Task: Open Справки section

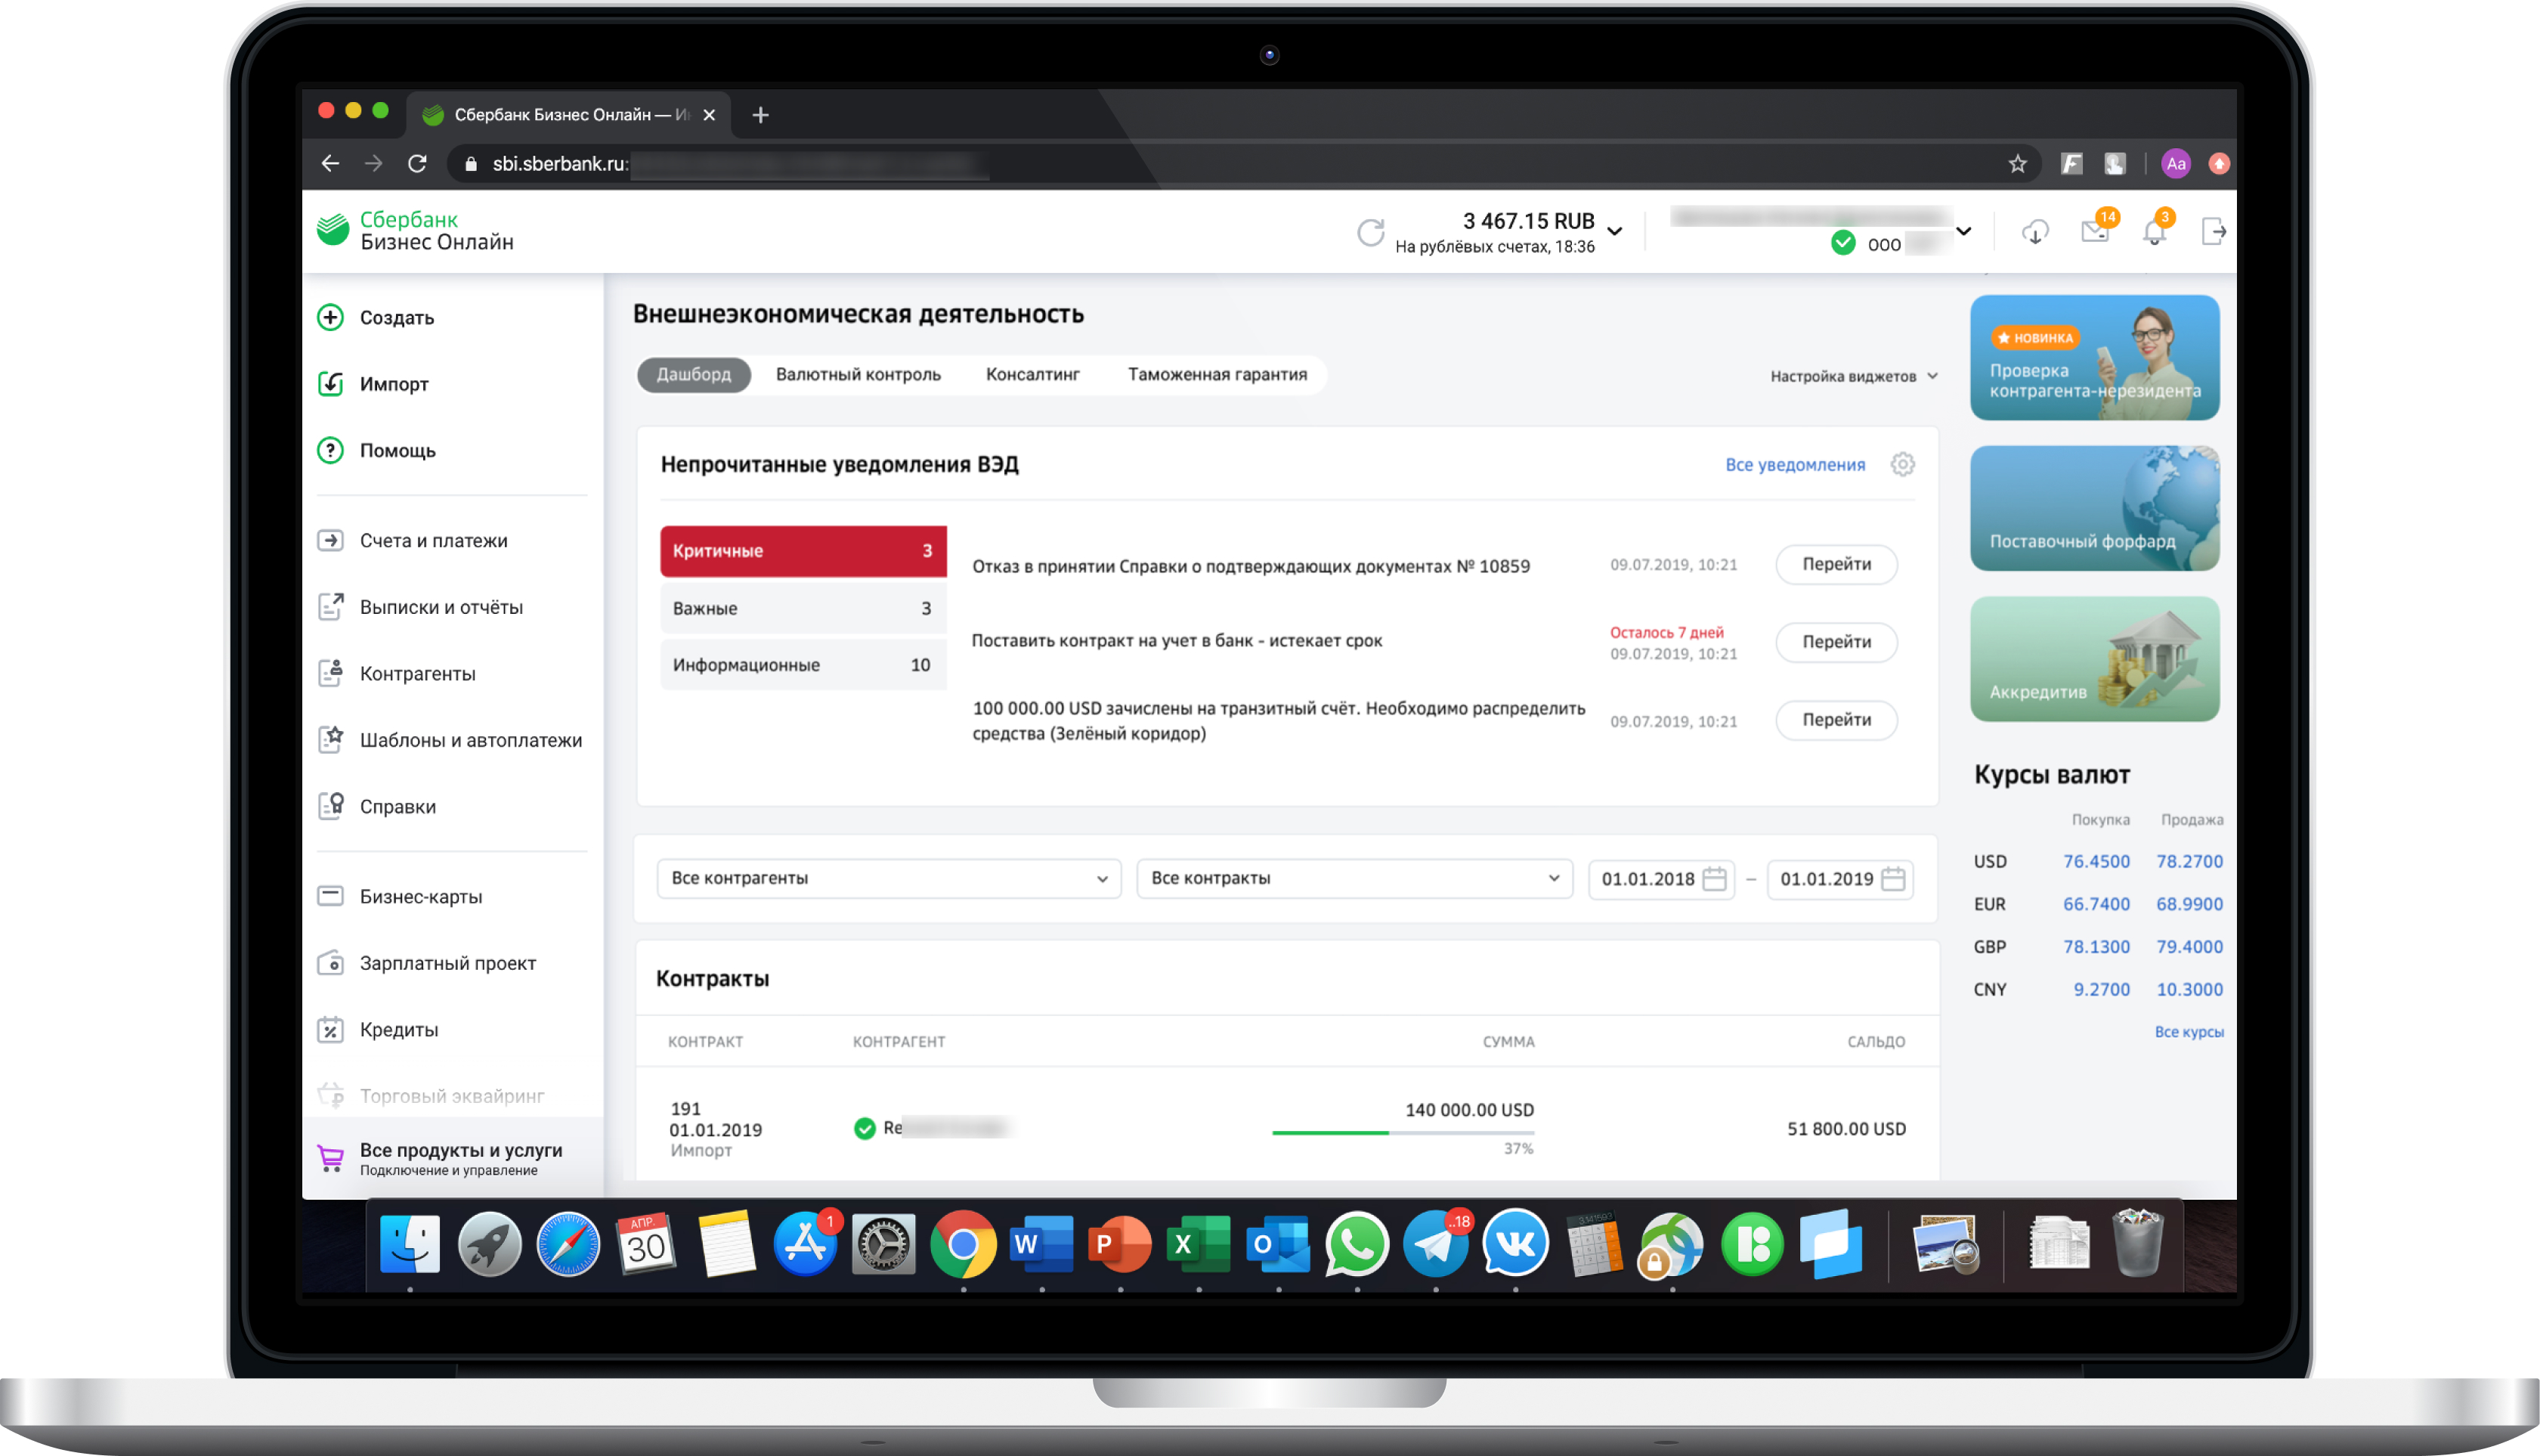Action: pyautogui.click(x=397, y=806)
